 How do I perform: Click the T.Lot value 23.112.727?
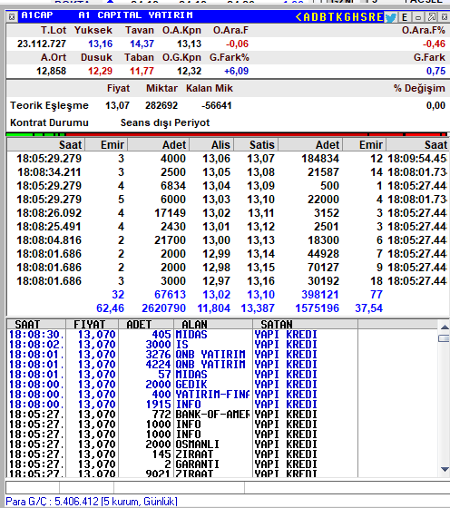coord(42,44)
